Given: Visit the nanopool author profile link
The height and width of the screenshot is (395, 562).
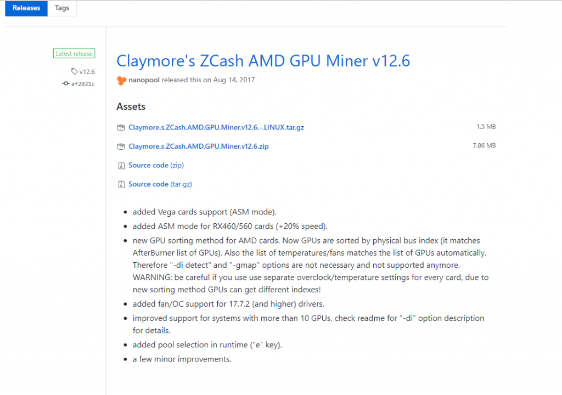Looking at the screenshot, I should pyautogui.click(x=144, y=80).
